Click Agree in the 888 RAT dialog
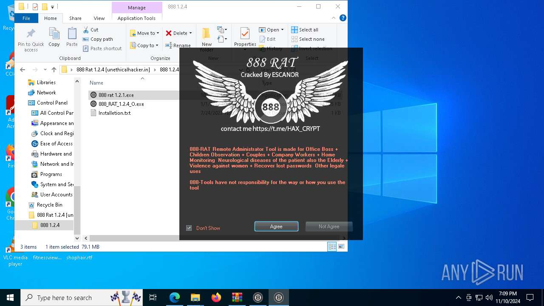The image size is (544, 306). pos(276,227)
